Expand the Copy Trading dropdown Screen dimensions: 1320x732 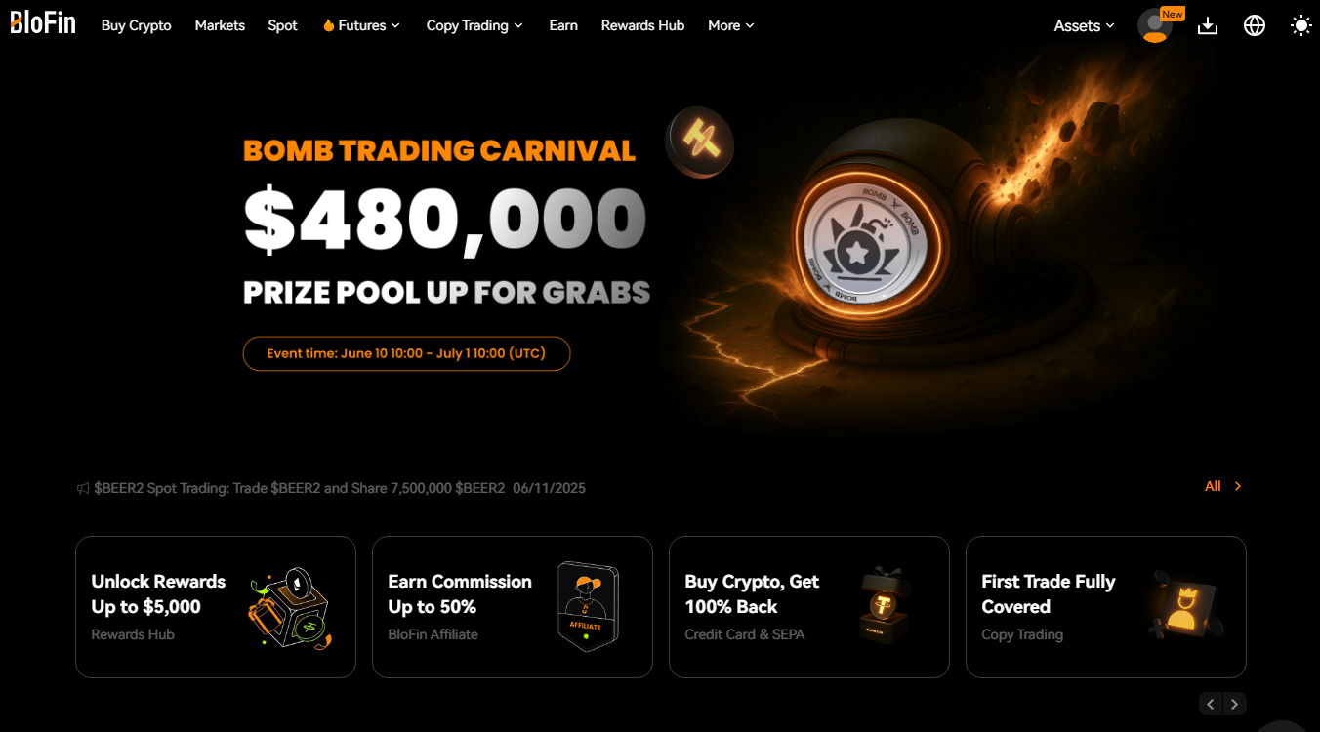tap(474, 25)
